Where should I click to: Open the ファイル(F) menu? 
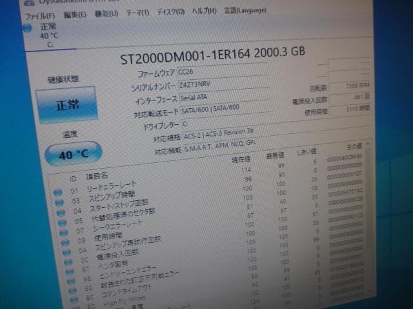(x=40, y=16)
